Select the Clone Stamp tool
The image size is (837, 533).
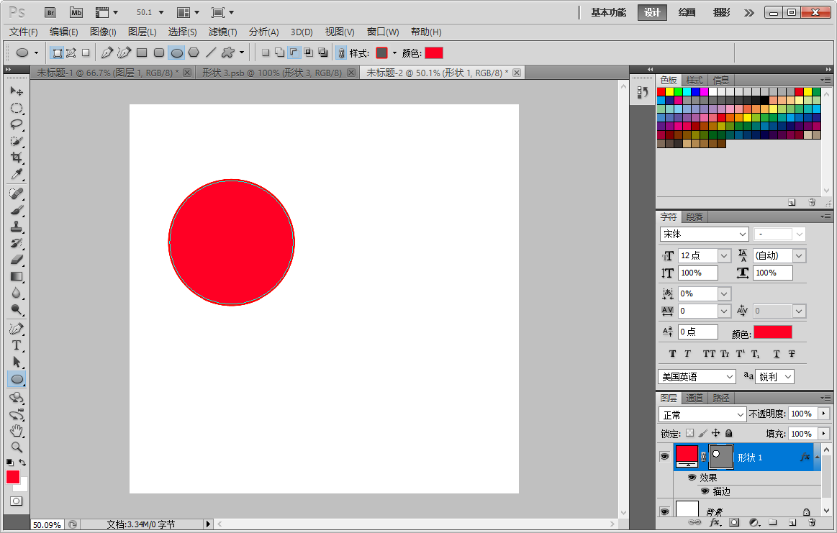click(x=17, y=227)
